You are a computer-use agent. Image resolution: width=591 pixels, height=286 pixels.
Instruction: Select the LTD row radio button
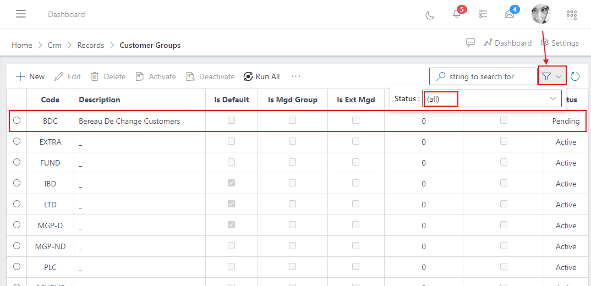click(x=17, y=204)
